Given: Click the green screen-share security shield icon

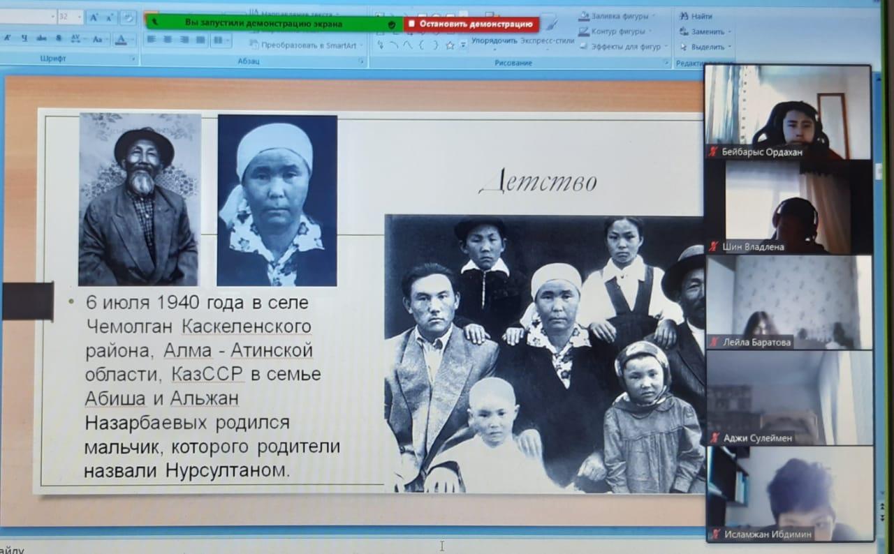Looking at the screenshot, I should (x=392, y=24).
